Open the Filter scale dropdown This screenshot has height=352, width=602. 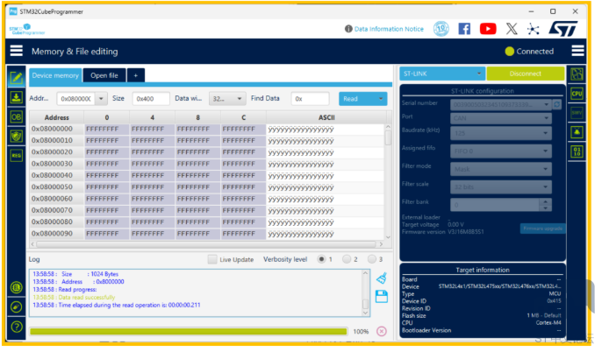pos(501,187)
